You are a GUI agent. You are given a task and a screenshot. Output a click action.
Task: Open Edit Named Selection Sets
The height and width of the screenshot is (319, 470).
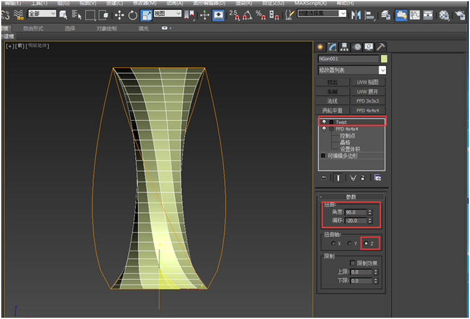point(289,15)
